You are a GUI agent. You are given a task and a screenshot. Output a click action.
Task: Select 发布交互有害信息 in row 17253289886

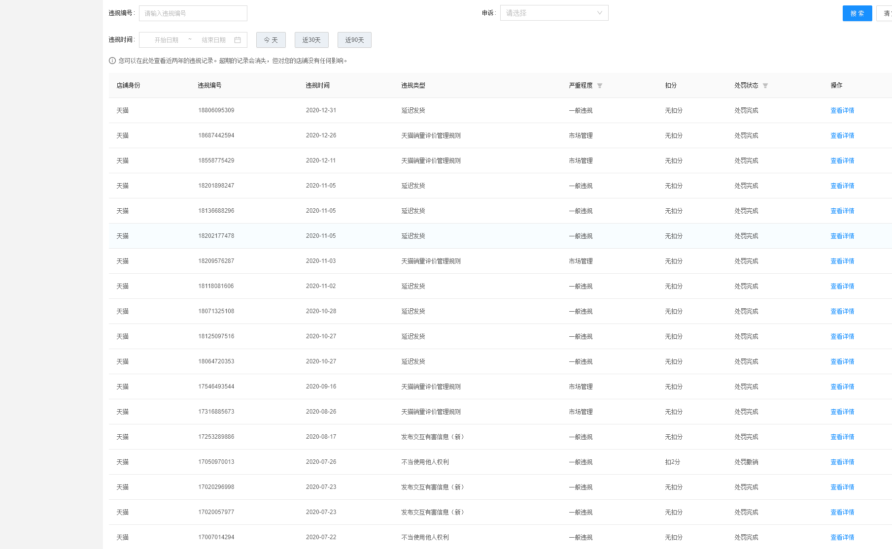click(x=433, y=437)
